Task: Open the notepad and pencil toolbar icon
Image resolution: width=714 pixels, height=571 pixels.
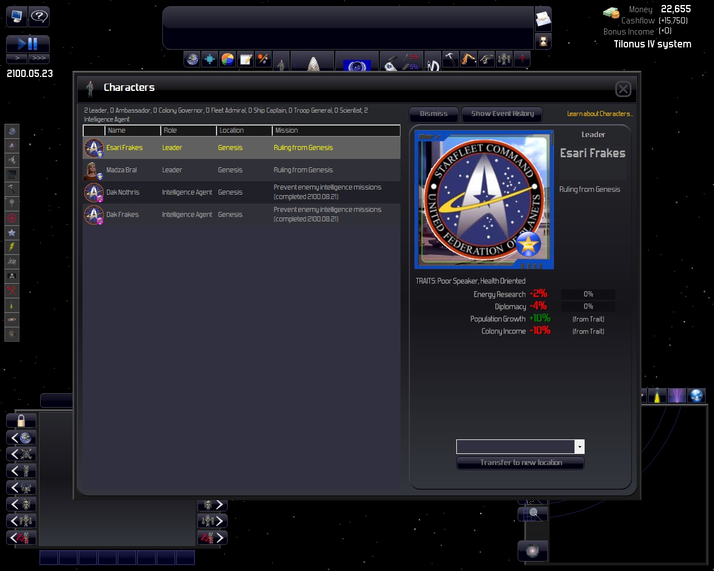Action: [x=245, y=59]
